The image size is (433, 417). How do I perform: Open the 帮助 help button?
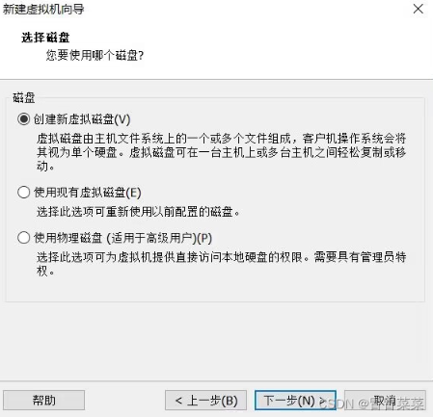point(44,400)
